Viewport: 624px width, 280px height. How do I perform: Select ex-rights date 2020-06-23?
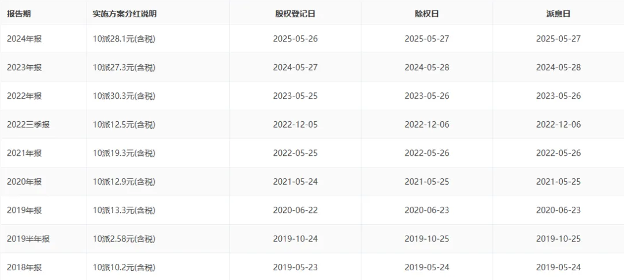[x=426, y=210]
